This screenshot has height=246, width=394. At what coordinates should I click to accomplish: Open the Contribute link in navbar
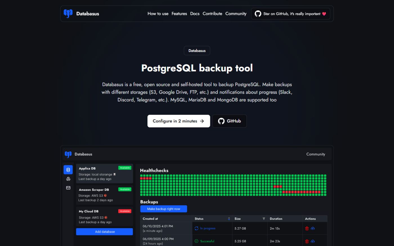click(x=212, y=13)
